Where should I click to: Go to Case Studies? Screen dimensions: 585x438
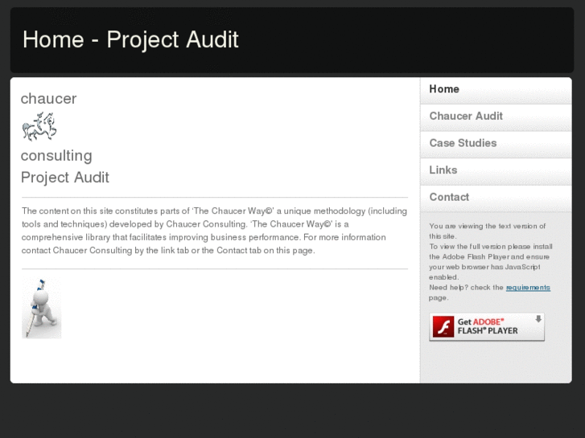pyautogui.click(x=496, y=145)
